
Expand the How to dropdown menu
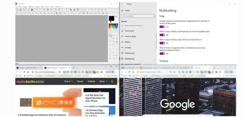pyautogui.click(x=68, y=81)
